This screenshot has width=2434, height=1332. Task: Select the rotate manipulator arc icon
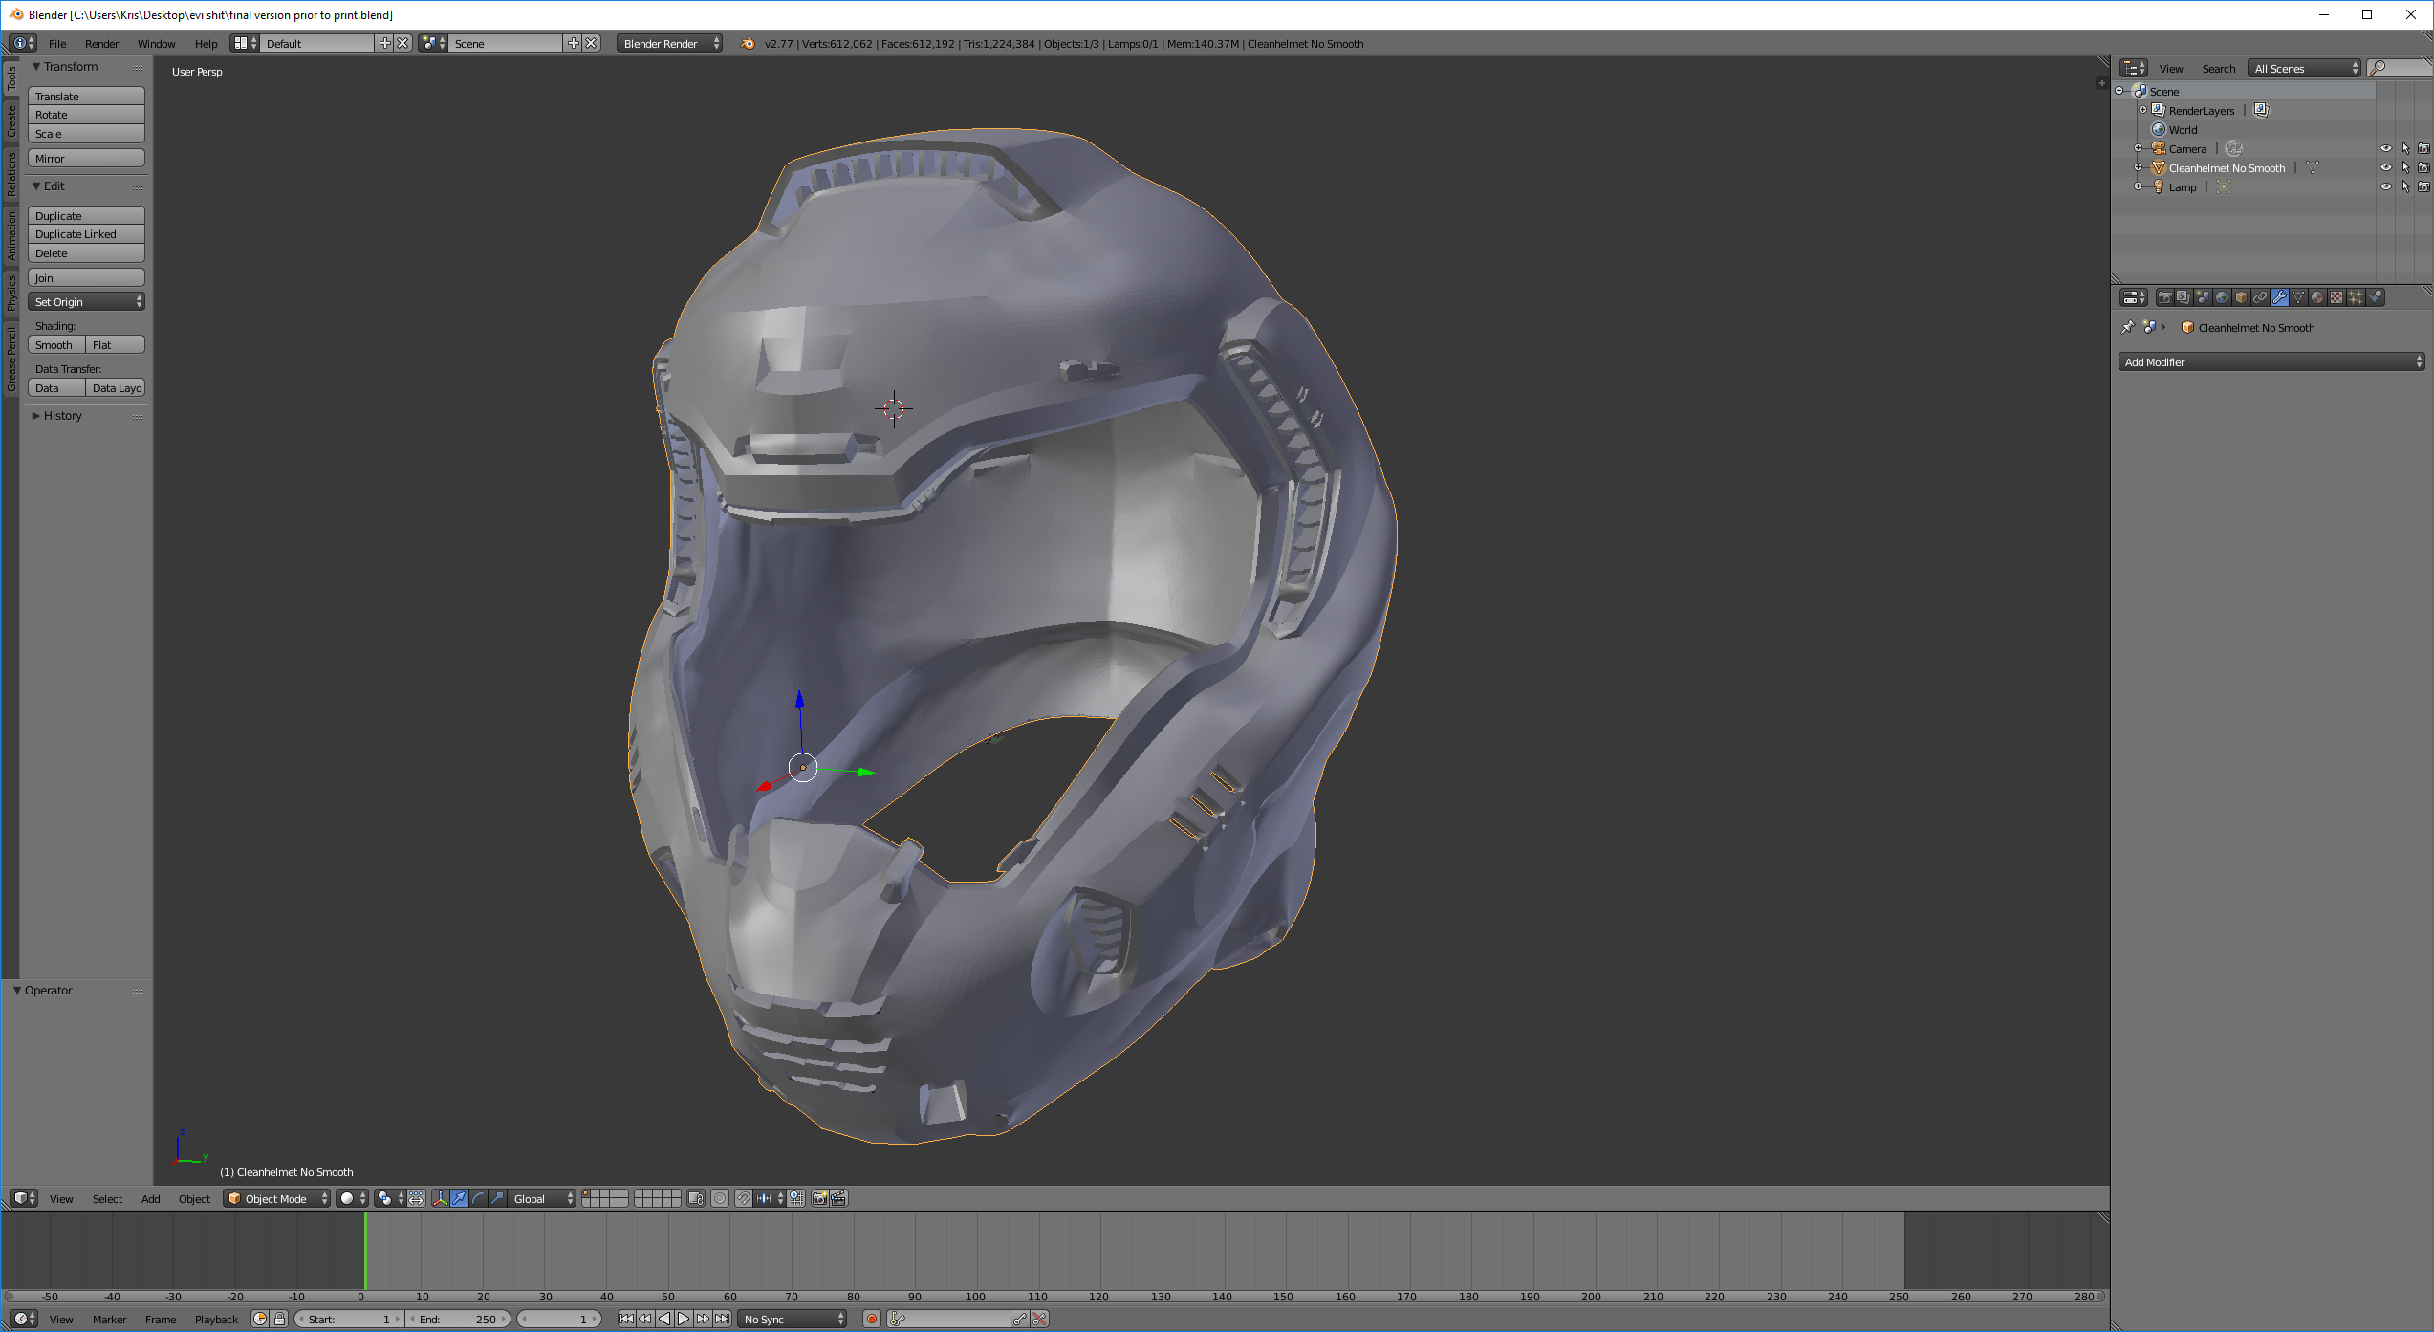[x=478, y=1198]
